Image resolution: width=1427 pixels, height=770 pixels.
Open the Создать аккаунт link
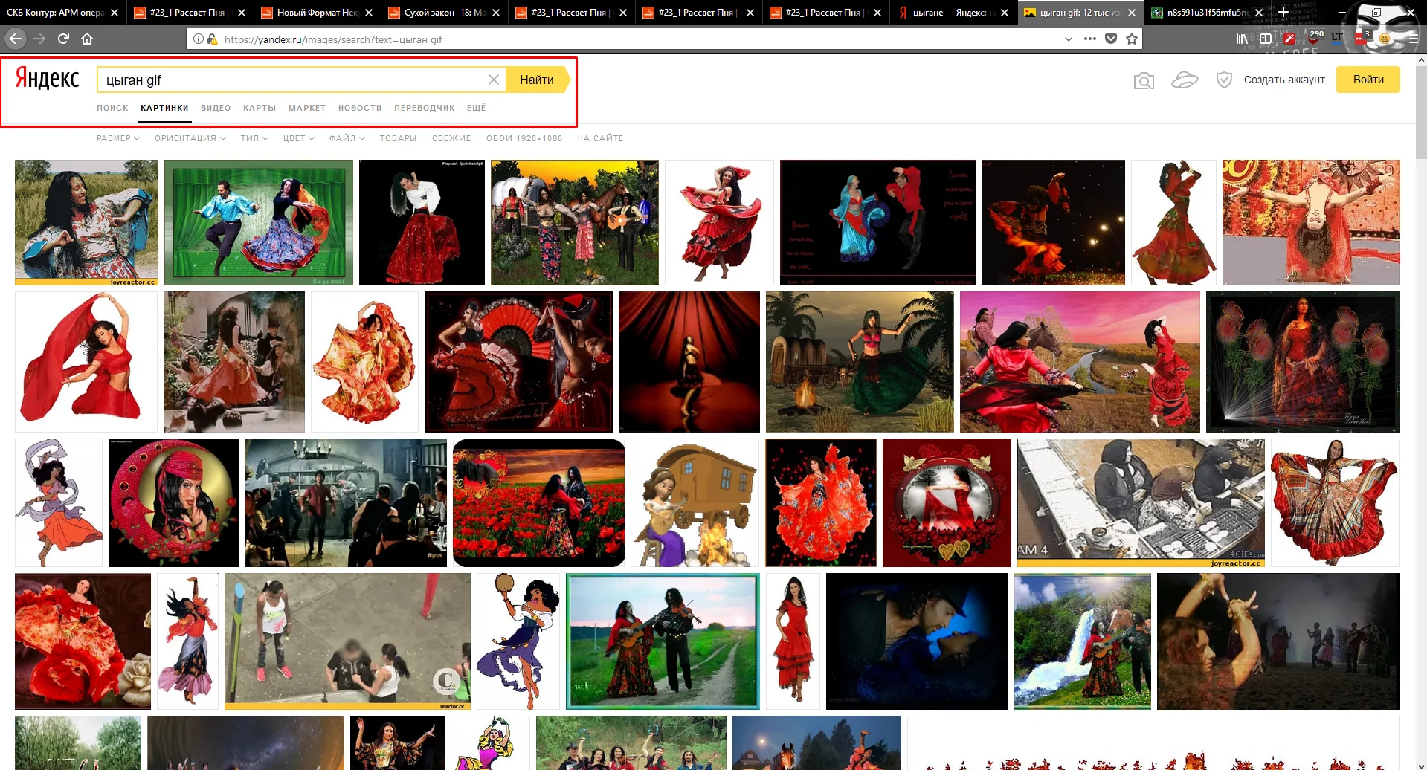tap(1284, 80)
